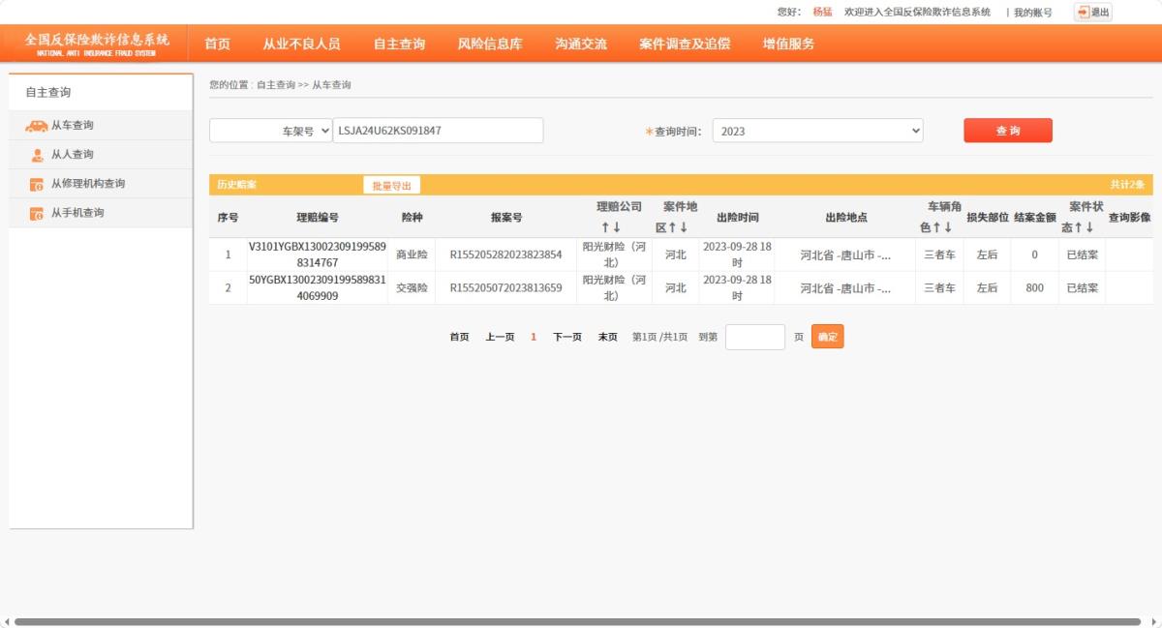Click 河北省-唐山市 location in 商业险 row
Screen dimensions: 1162x628
click(x=845, y=254)
